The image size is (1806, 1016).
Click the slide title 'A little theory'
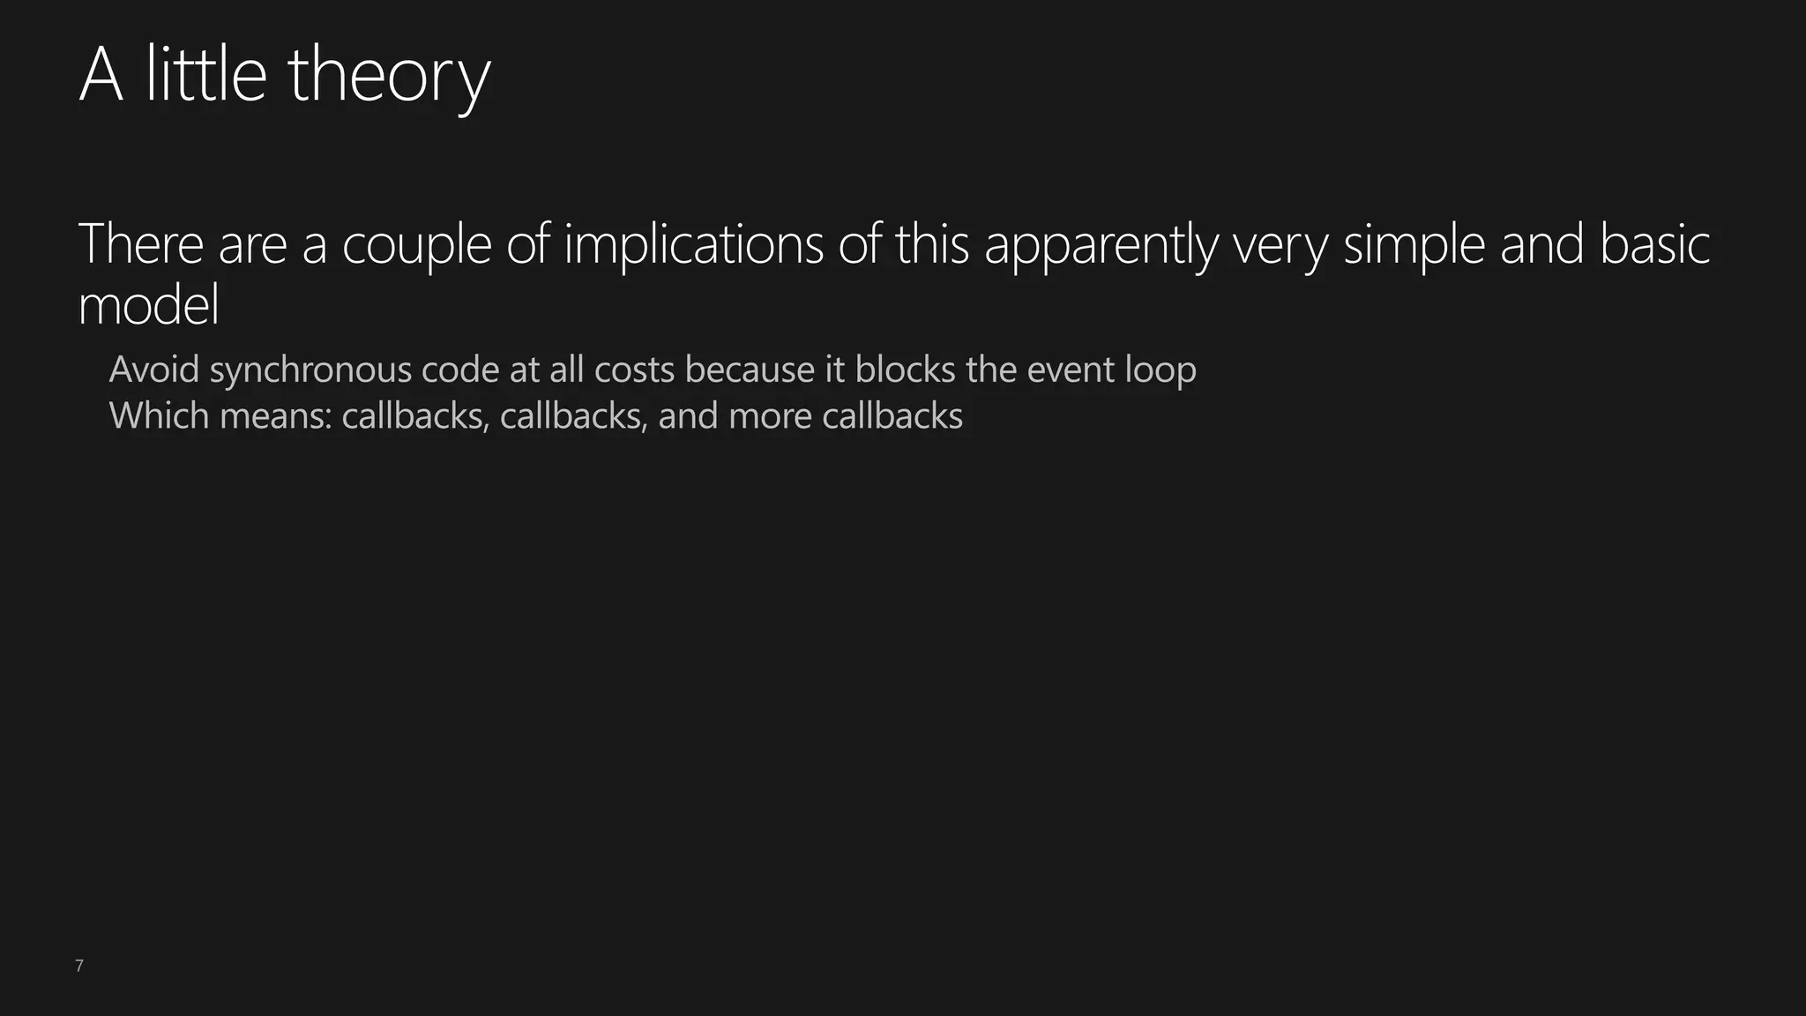coord(285,78)
